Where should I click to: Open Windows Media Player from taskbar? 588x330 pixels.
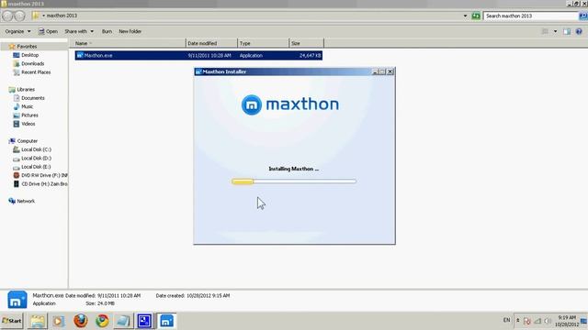pyautogui.click(x=58, y=321)
